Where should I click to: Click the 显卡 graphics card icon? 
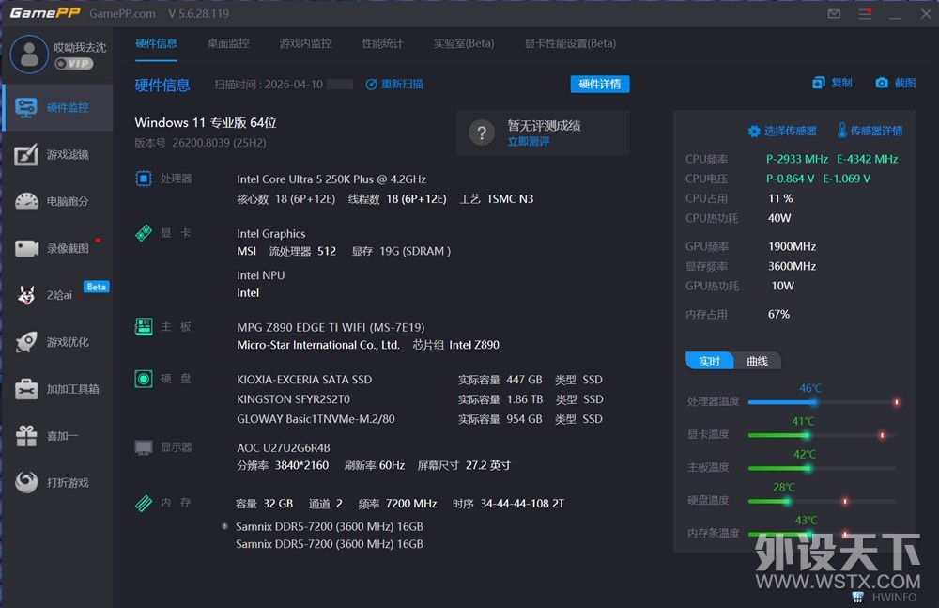coord(143,233)
